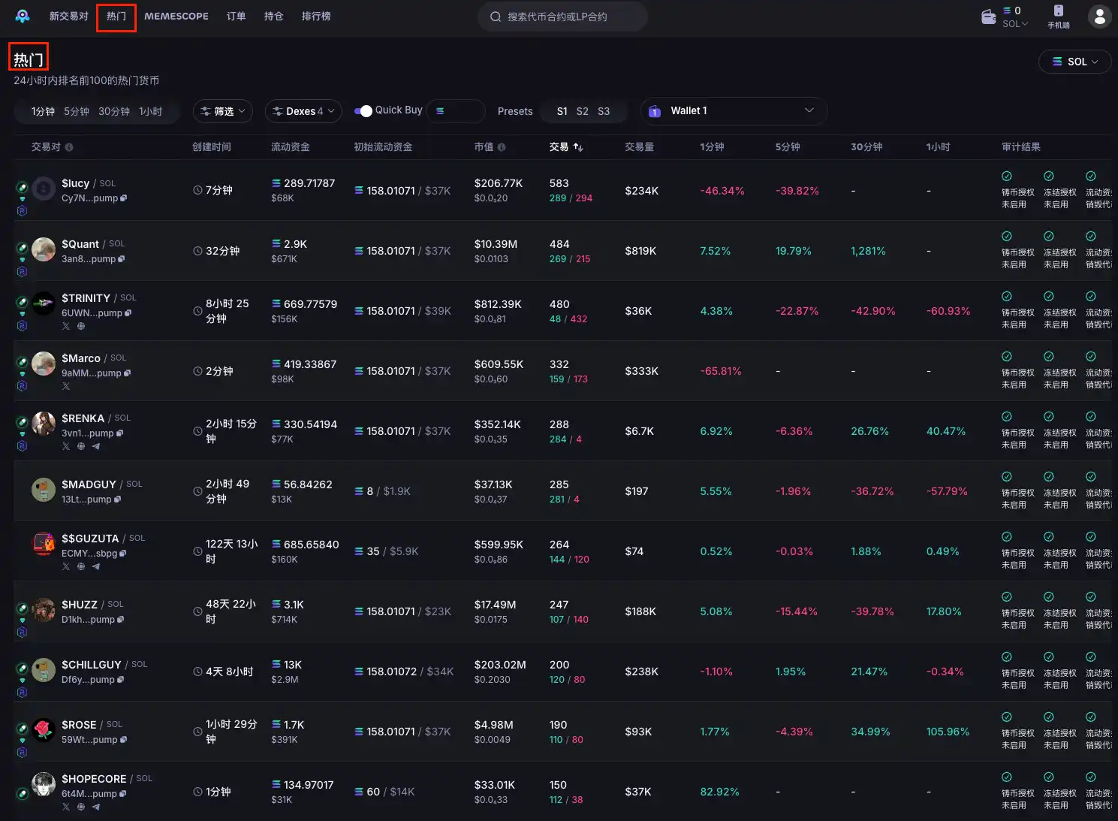Click the rocket logo in the top-left corner
Viewport: 1118px width, 821px height.
[23, 16]
